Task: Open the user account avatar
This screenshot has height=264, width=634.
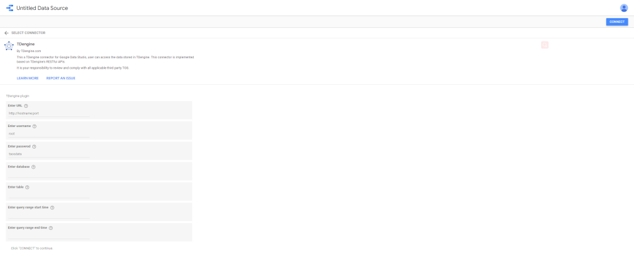Action: (623, 8)
